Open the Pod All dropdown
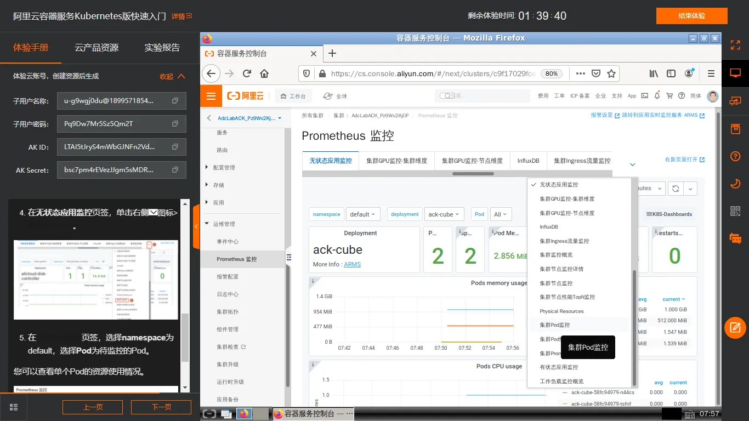The width and height of the screenshot is (749, 421). [x=501, y=214]
